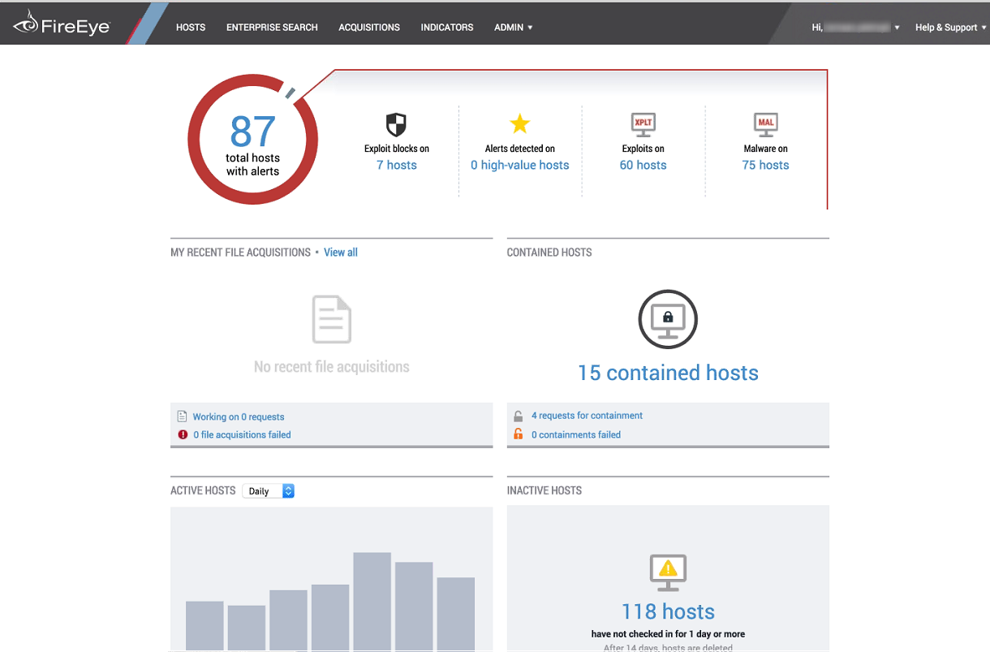
Task: Open the Help & Support dropdown
Action: point(949,27)
